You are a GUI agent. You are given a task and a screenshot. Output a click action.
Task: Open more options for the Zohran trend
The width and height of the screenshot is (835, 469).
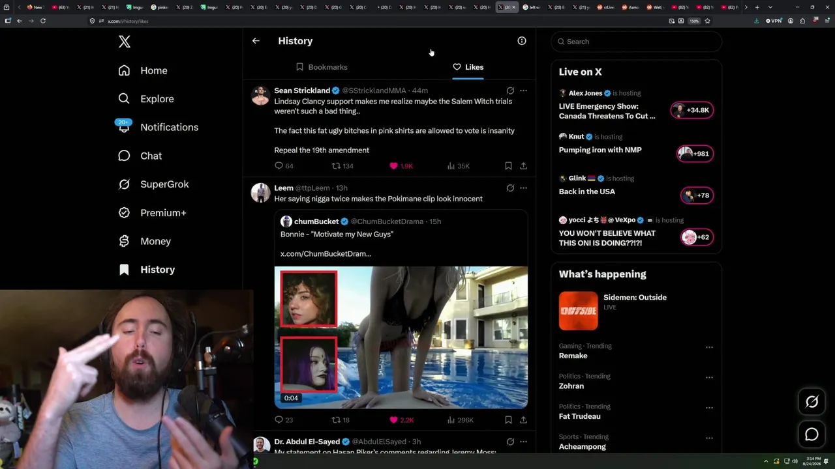coord(709,378)
